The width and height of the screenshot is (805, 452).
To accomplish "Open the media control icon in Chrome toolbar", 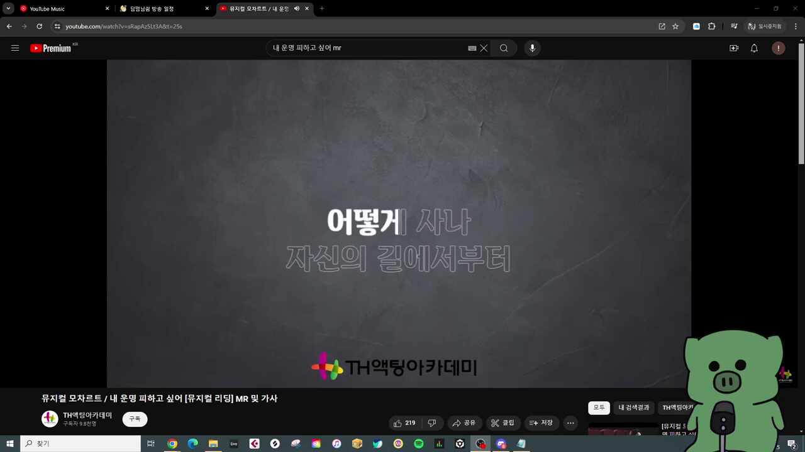I will [734, 26].
